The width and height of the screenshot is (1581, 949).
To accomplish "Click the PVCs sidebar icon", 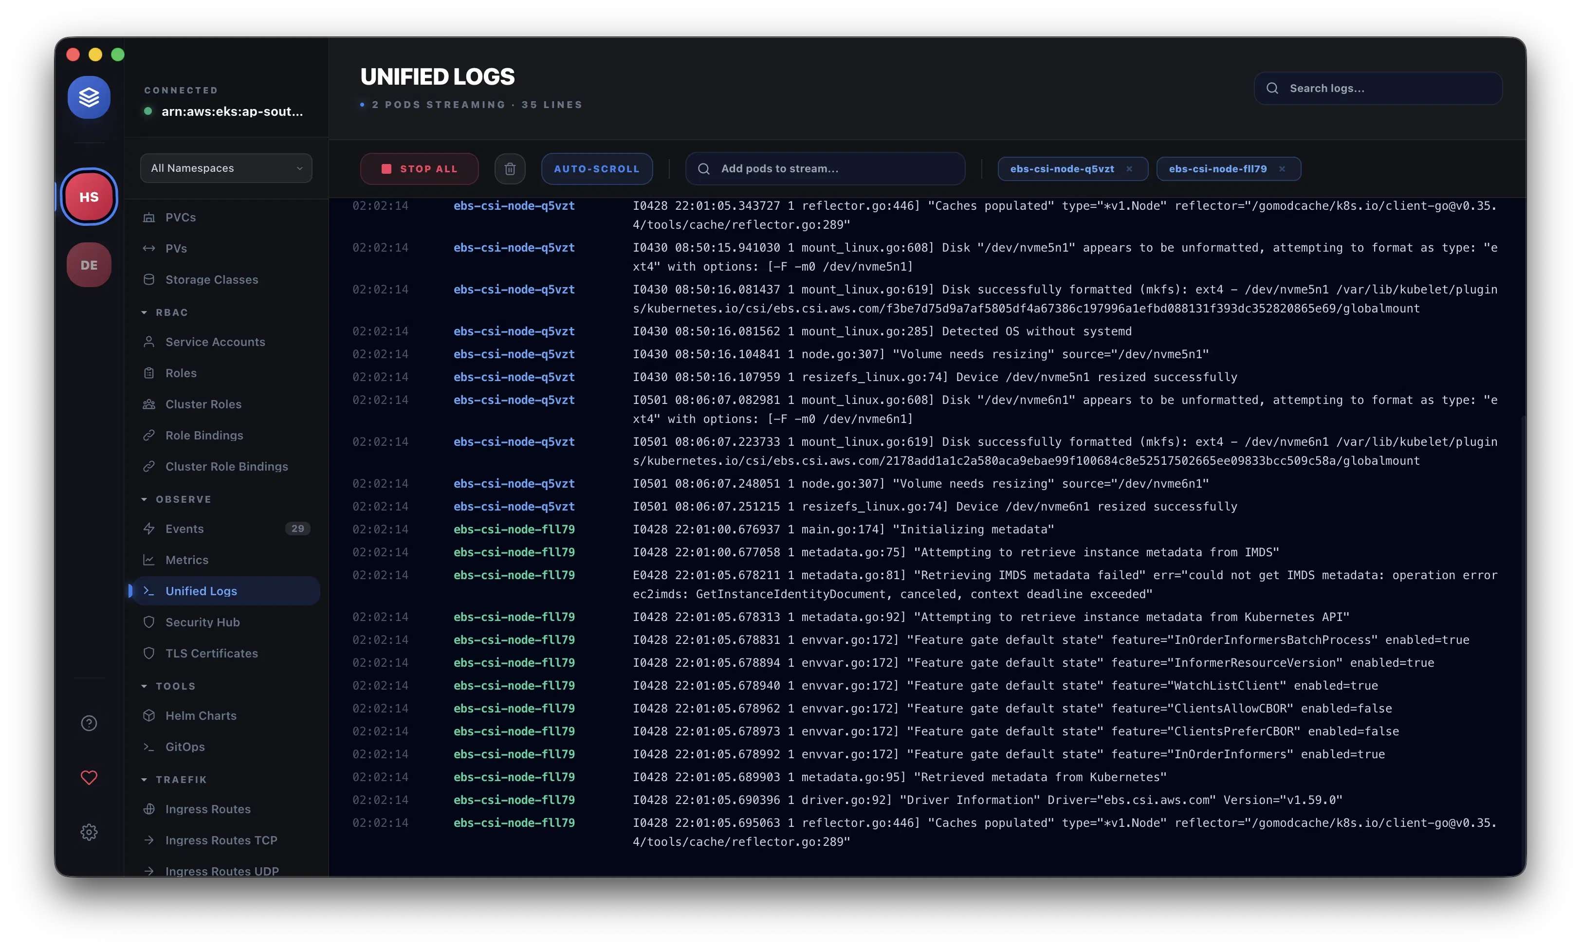I will tap(149, 218).
